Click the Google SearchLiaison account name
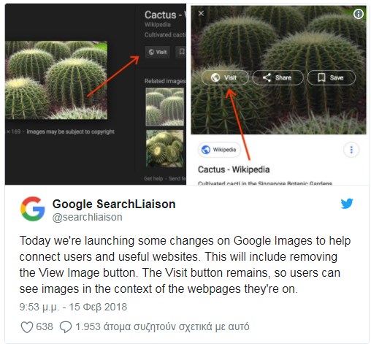371x344 pixels. click(114, 204)
